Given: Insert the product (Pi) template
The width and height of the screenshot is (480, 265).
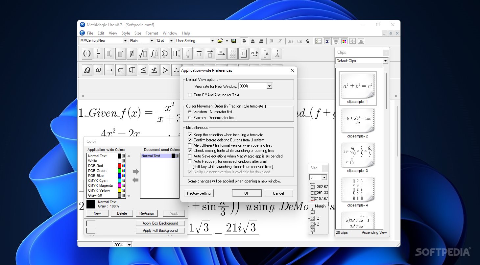Looking at the screenshot, I should (177, 53).
